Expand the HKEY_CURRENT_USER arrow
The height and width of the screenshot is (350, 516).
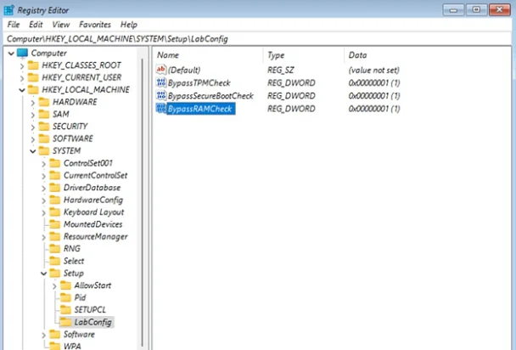(22, 78)
